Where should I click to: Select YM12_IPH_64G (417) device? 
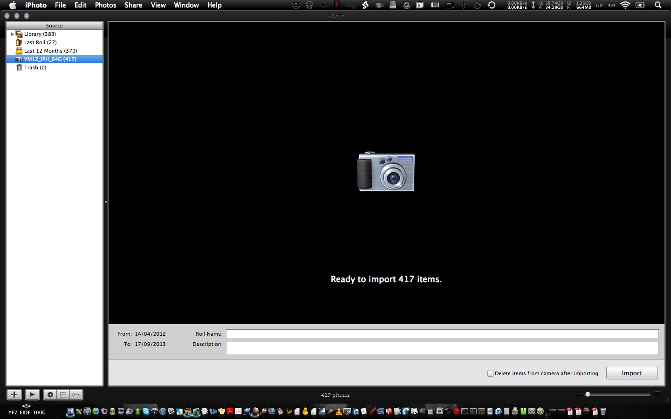[55, 59]
